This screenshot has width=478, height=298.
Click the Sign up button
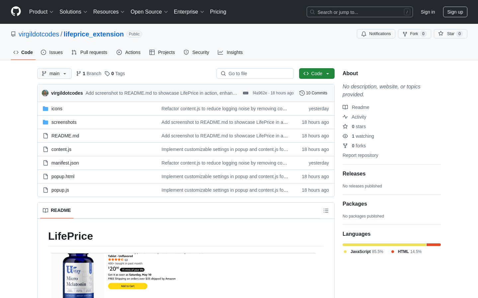(x=455, y=12)
